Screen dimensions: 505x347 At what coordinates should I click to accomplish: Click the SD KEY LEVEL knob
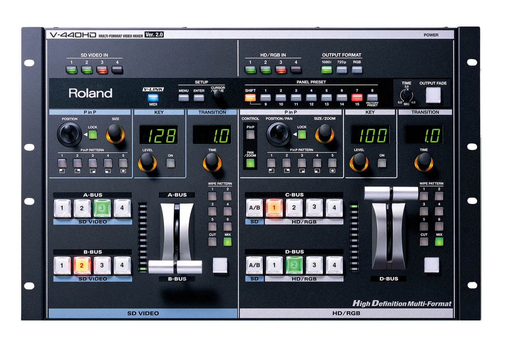(147, 161)
